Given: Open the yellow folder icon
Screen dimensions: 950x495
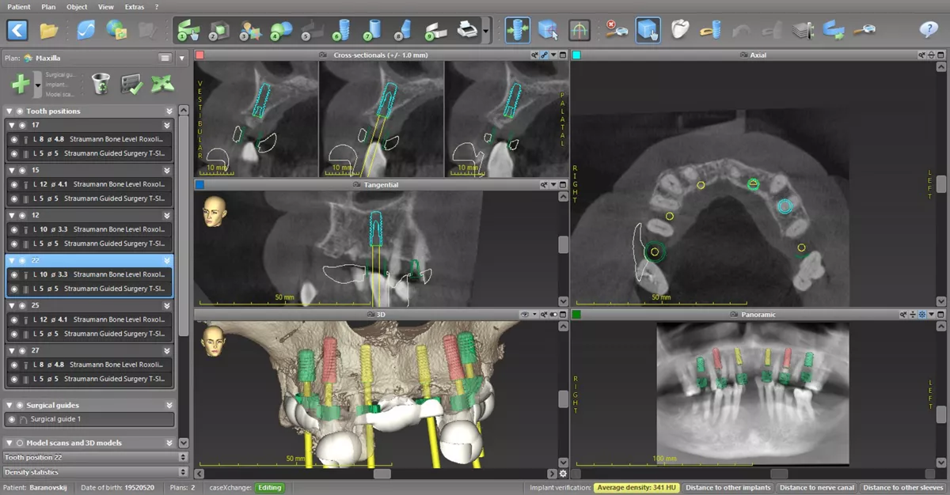Looking at the screenshot, I should pyautogui.click(x=49, y=31).
